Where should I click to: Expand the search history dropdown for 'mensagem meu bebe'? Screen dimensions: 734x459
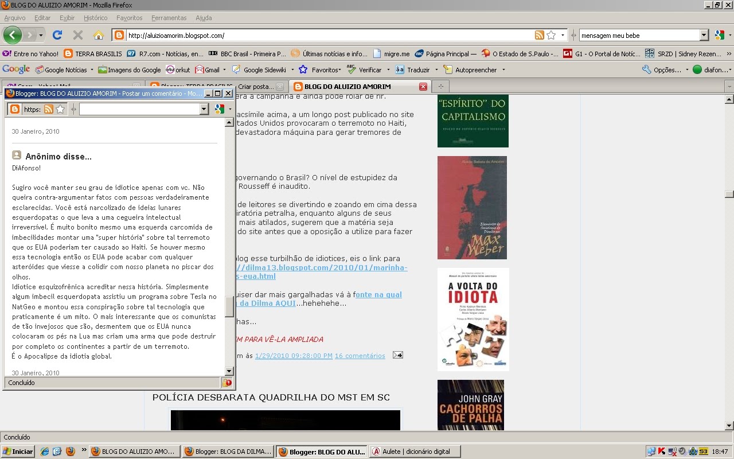(704, 34)
